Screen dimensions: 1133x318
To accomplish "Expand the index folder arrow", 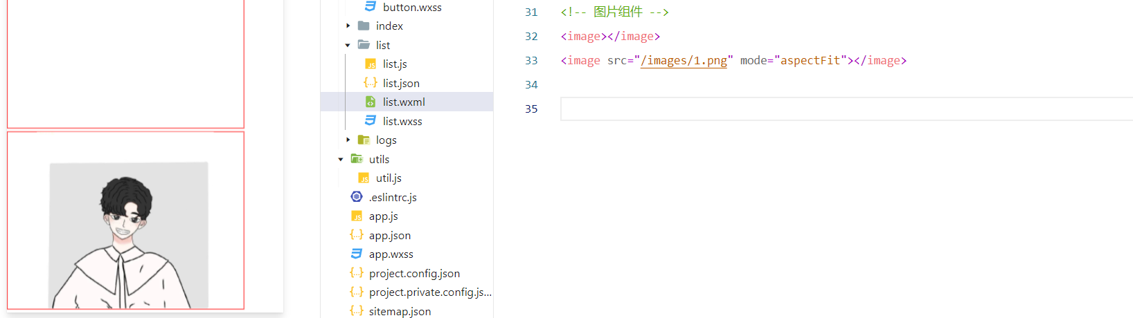I will 348,26.
